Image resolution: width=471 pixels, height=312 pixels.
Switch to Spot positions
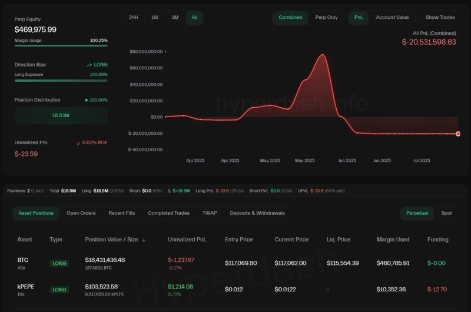pyautogui.click(x=447, y=213)
